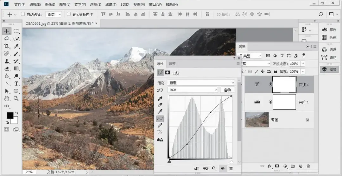Screen dimensions: 342x176
Task: Select the Horizontal Type tool
Action: [16, 84]
